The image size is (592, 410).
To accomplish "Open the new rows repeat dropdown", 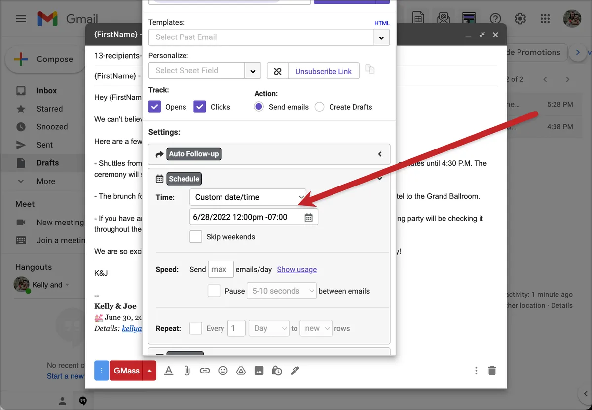I will pos(316,328).
